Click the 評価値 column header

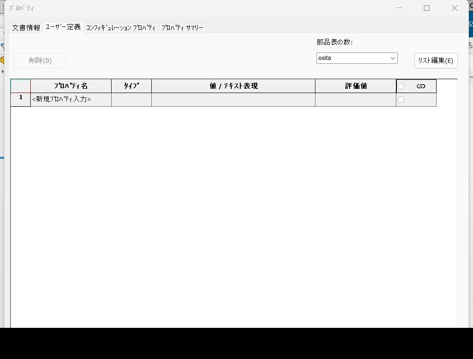click(356, 86)
